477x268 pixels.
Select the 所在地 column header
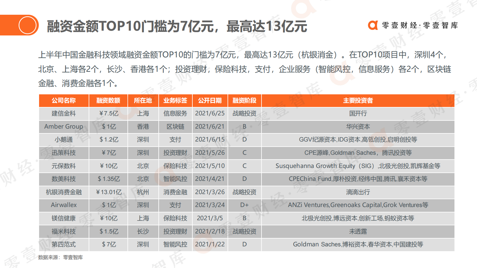tap(143, 101)
